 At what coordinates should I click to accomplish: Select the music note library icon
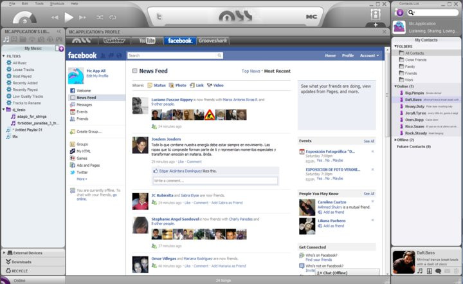coord(6,39)
